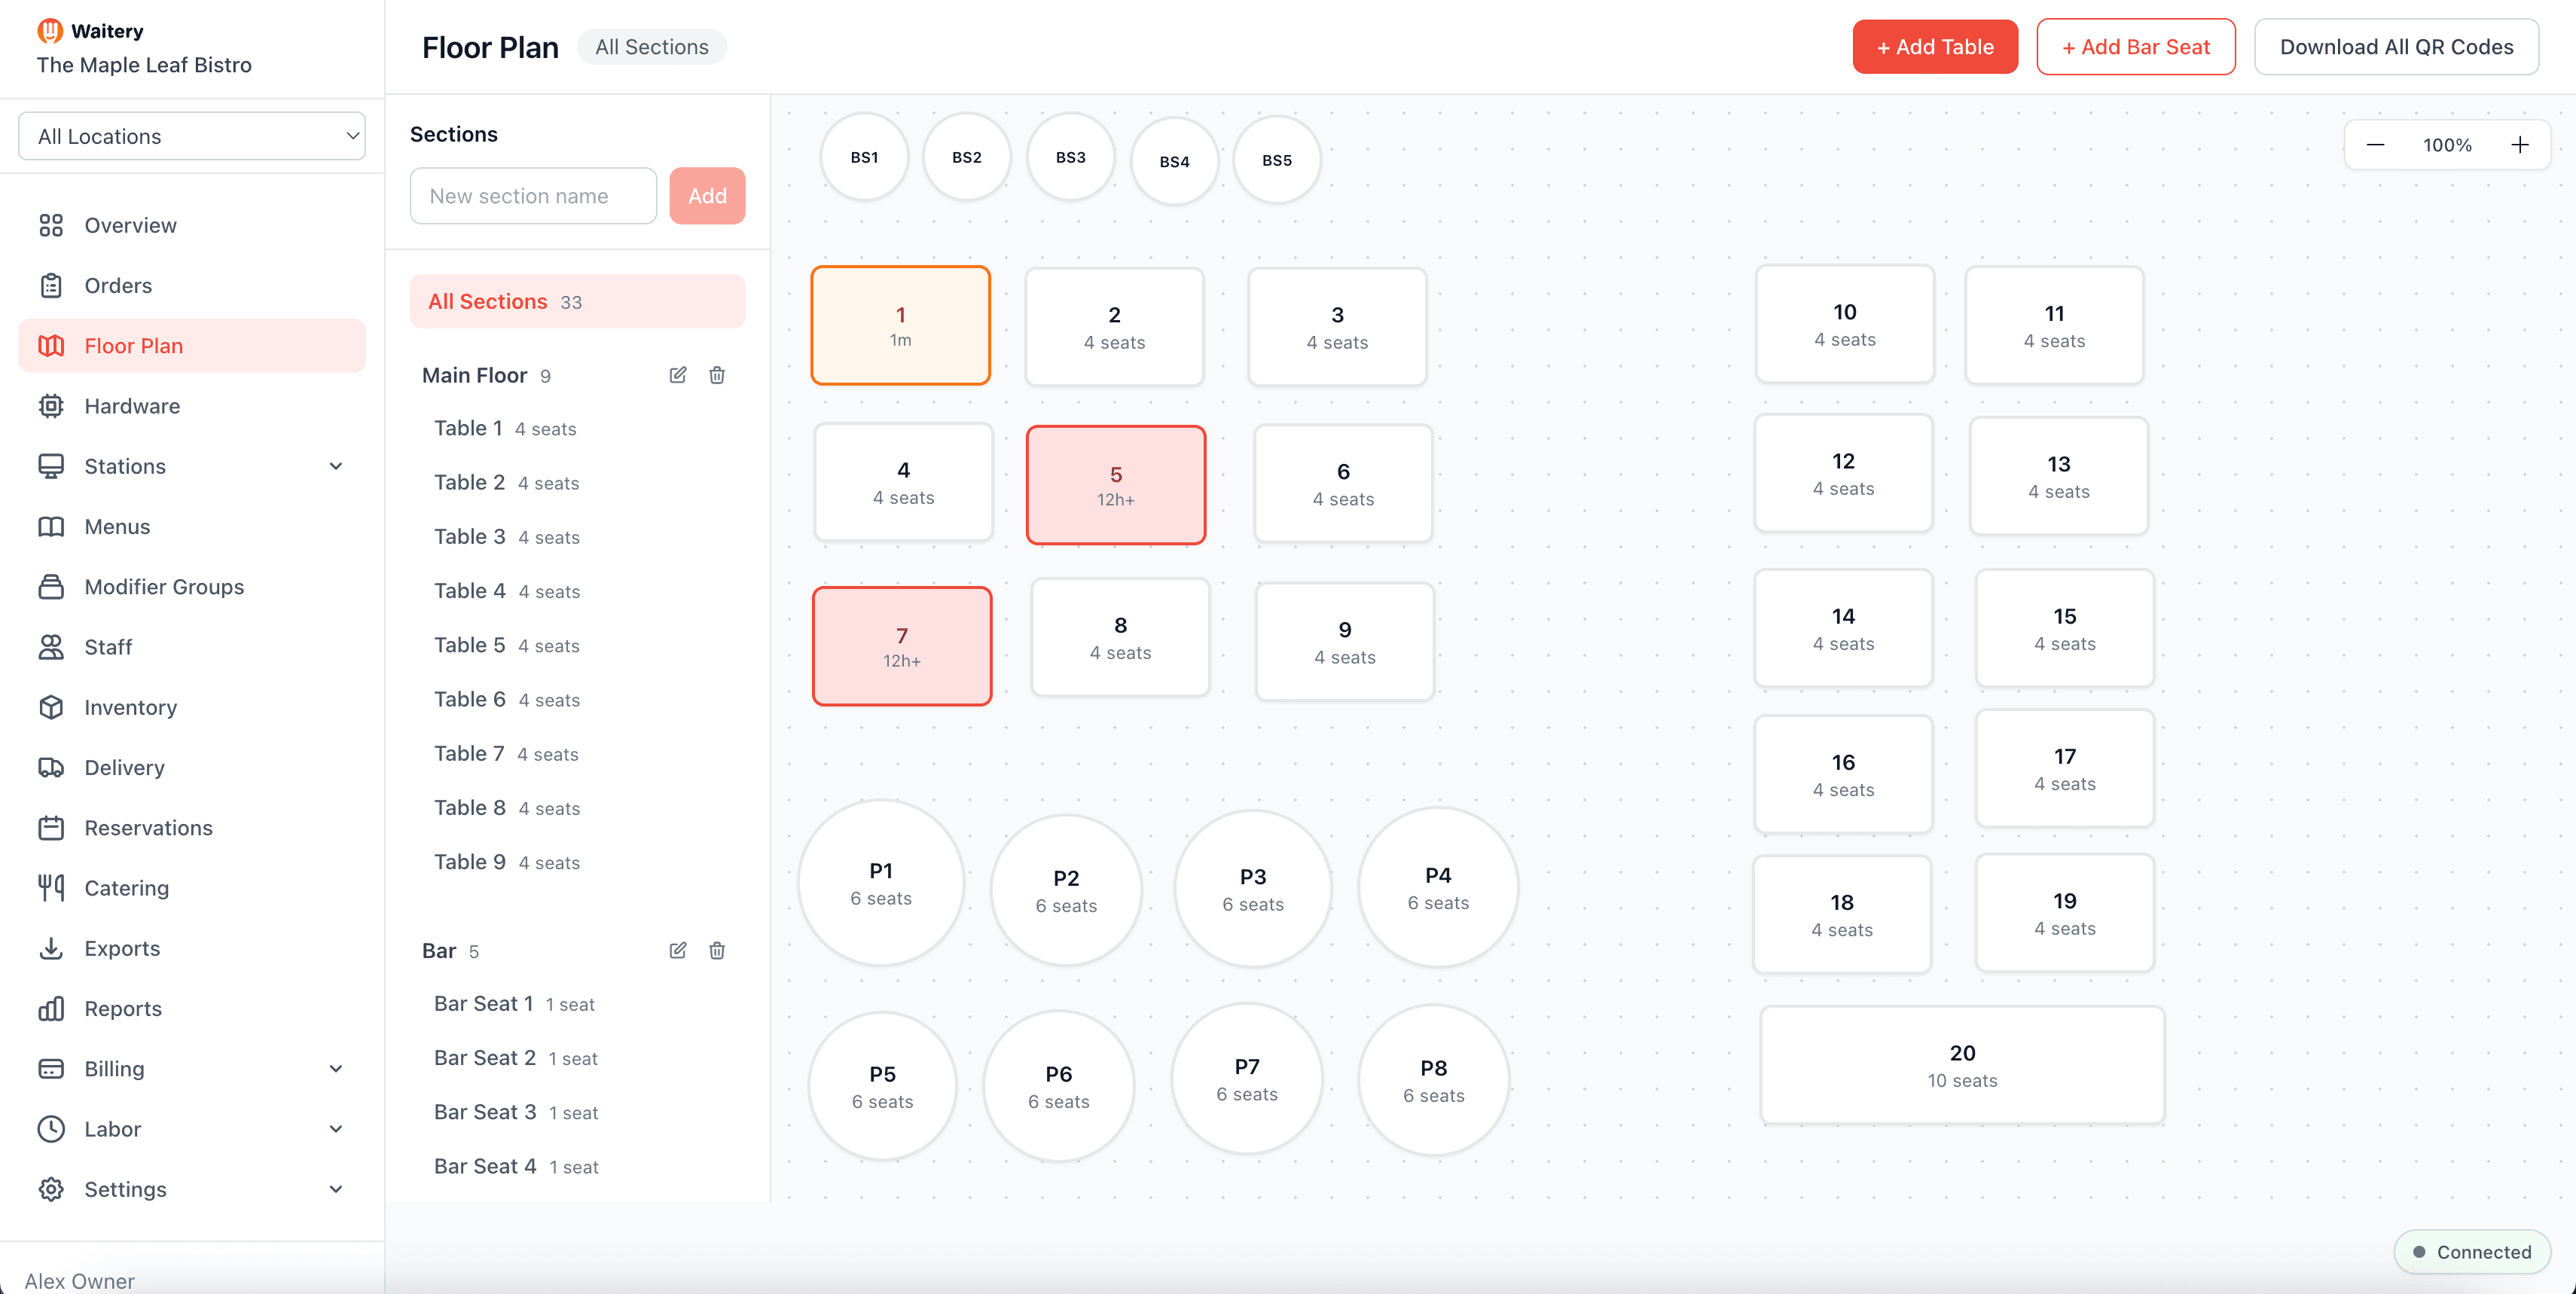Screen dimensions: 2576x1294
Task: Focus the New section name field
Action: 533,196
